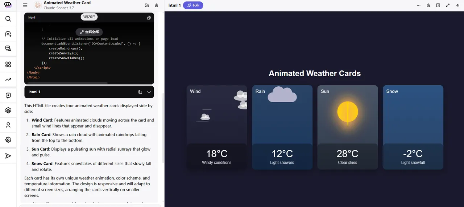
Task: Toggle fullscreen for the html preview
Action: [x=448, y=5]
